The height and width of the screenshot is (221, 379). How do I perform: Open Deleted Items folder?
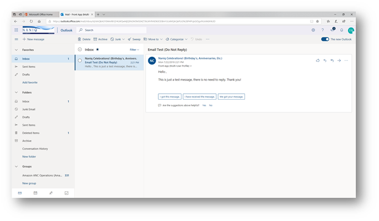(x=30, y=133)
